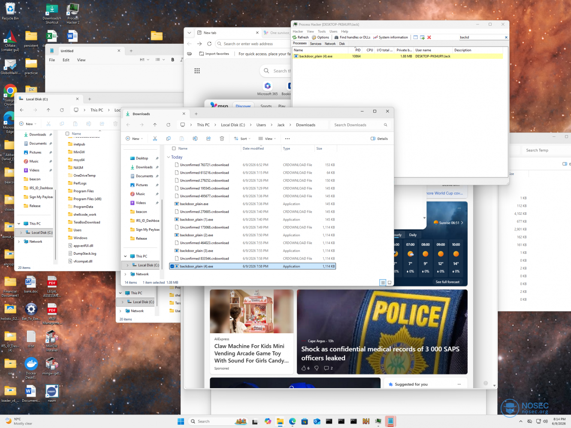Select backdoor_plain (4).exe process in Process Hacker
The image size is (571, 428).
(x=398, y=56)
